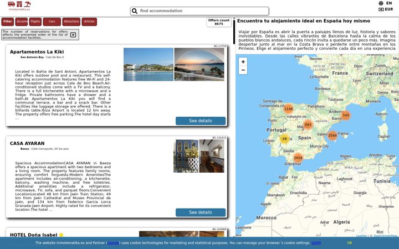Open the Leaflet attribution link
Image resolution: width=399 pixels, height=249 pixels.
pyautogui.click(x=361, y=236)
